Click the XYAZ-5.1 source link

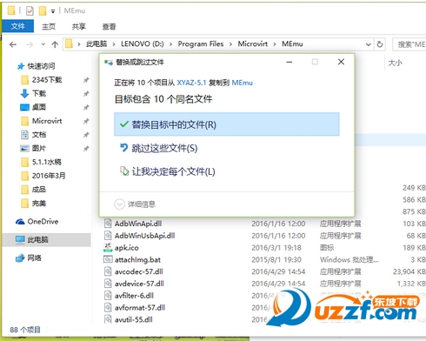click(191, 83)
